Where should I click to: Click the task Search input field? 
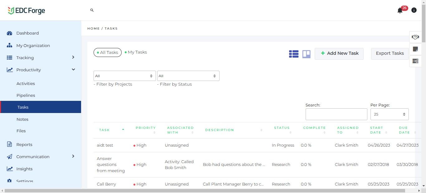(x=336, y=114)
